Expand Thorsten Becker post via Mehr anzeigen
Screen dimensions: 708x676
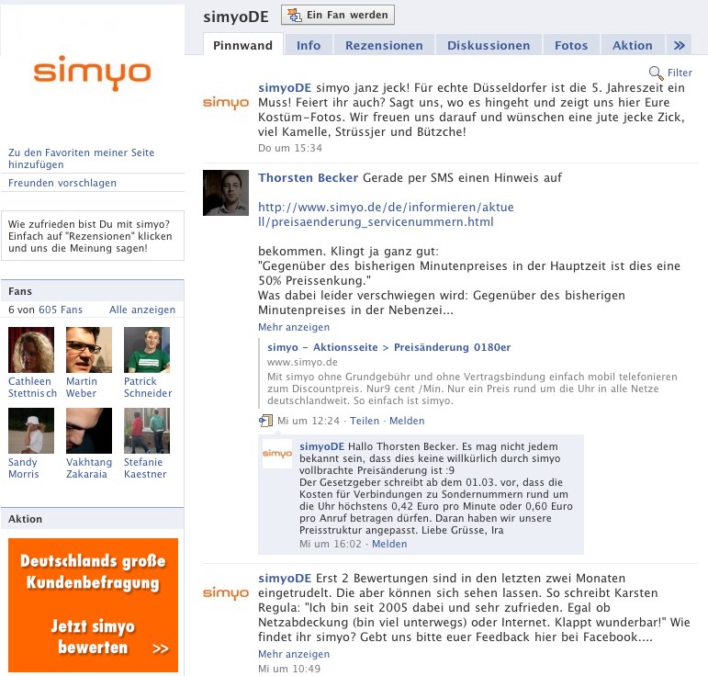click(x=294, y=327)
